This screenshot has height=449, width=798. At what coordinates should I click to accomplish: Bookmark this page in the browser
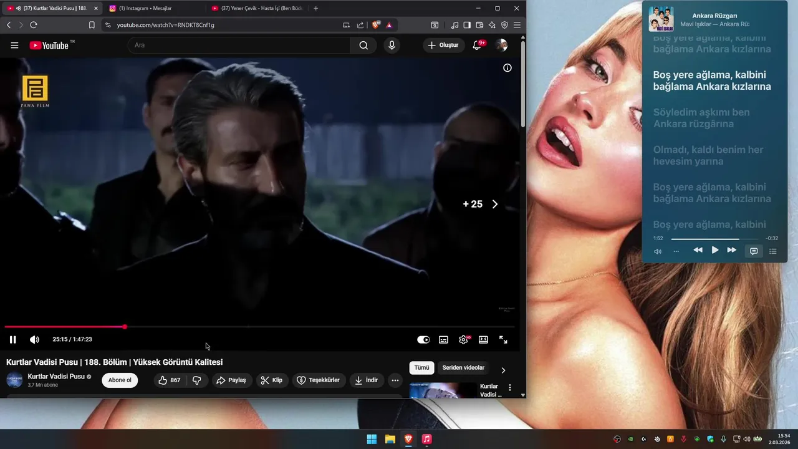click(92, 25)
